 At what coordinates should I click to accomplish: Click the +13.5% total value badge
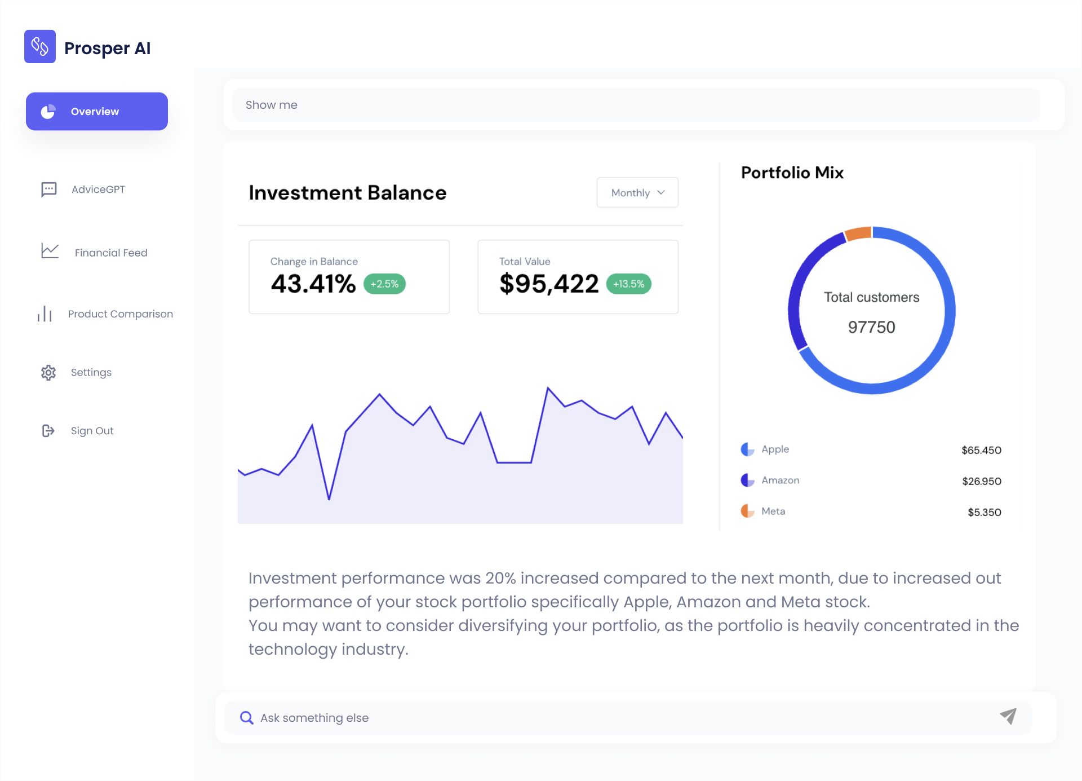629,284
